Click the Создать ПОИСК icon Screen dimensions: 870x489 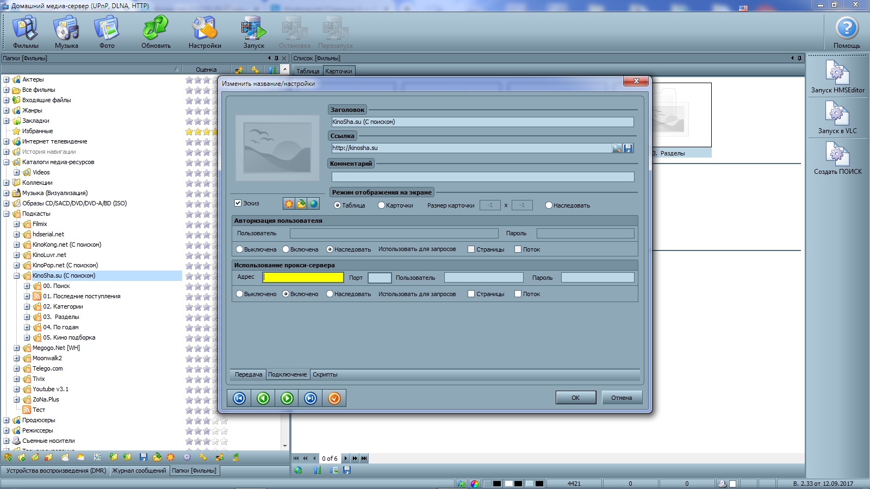837,158
